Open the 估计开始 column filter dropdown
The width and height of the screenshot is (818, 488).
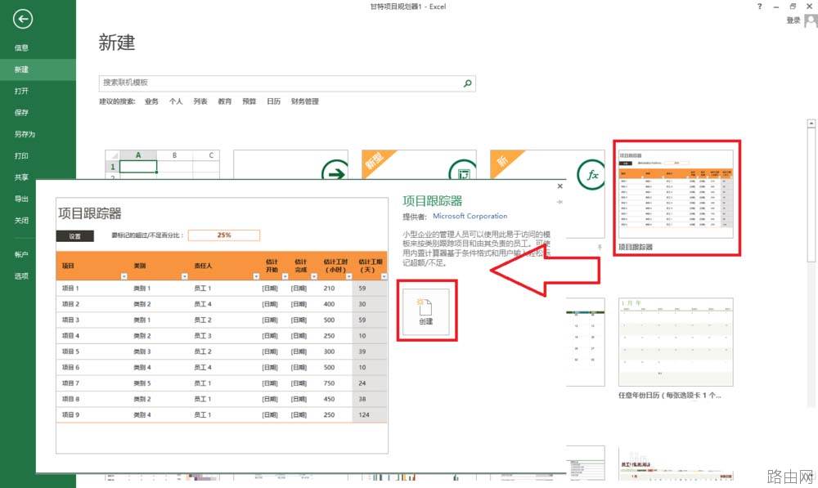[x=285, y=276]
